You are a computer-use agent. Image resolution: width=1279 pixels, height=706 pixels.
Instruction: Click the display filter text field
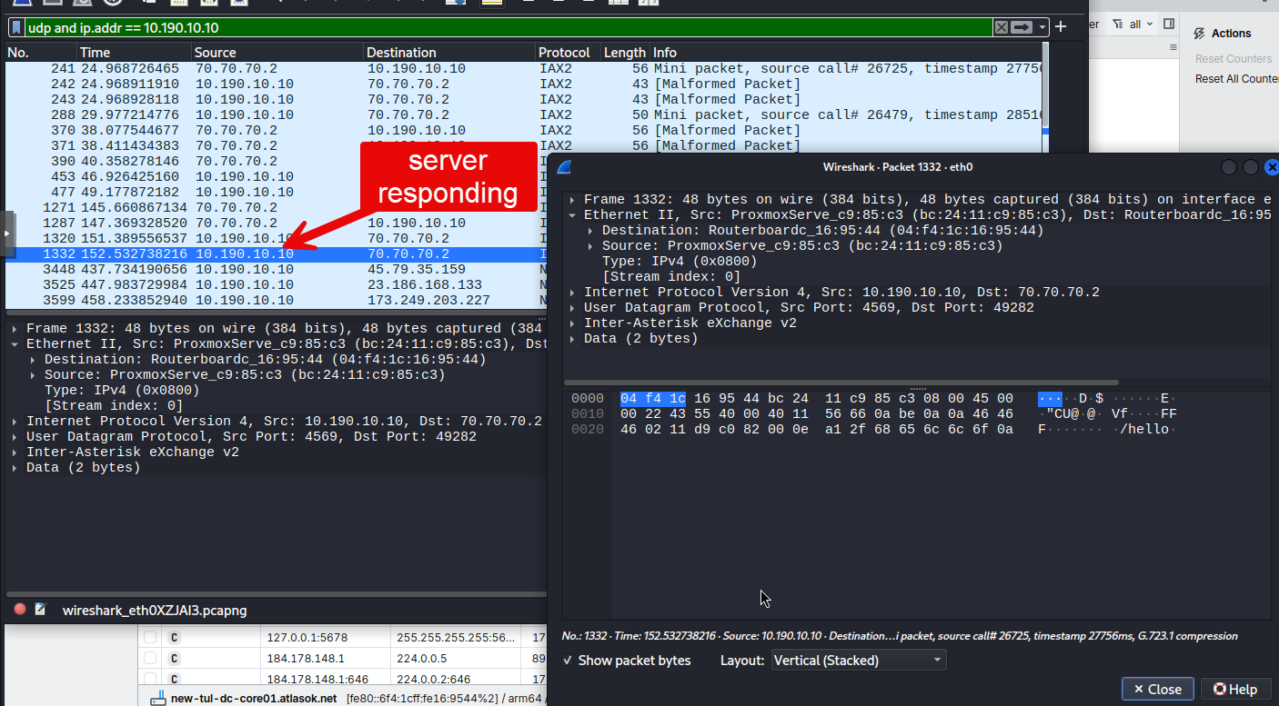click(x=509, y=28)
